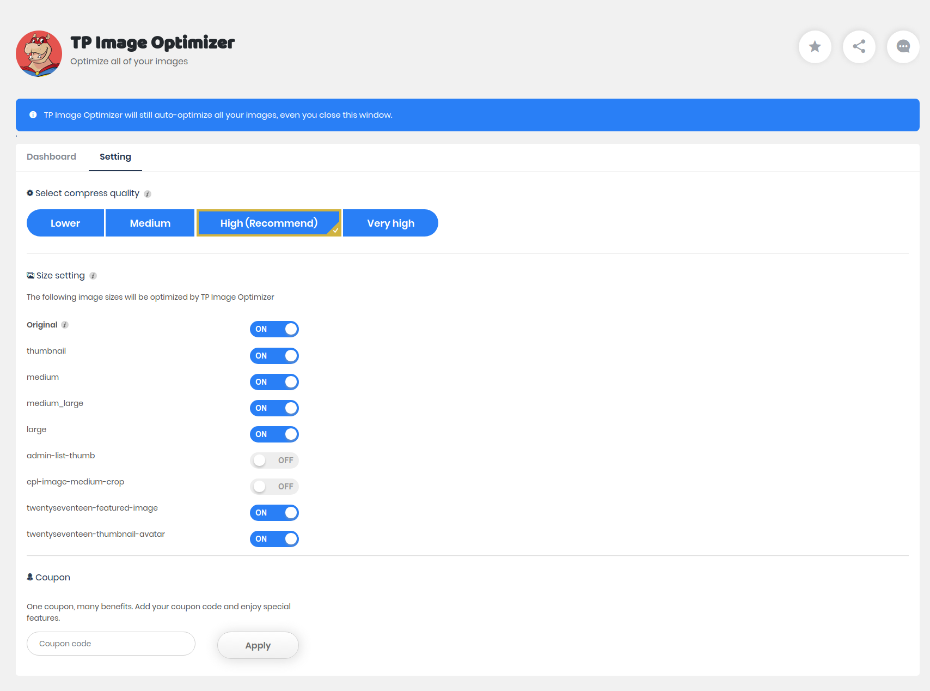Disable the medium size toggle
Screen dimensions: 930x691
pyautogui.click(x=274, y=382)
